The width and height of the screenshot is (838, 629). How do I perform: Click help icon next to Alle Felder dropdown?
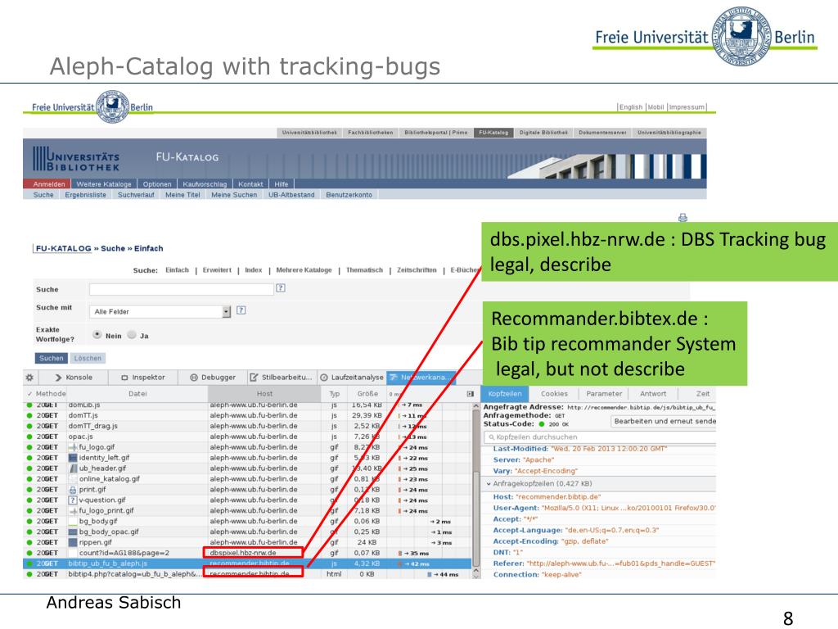point(241,310)
